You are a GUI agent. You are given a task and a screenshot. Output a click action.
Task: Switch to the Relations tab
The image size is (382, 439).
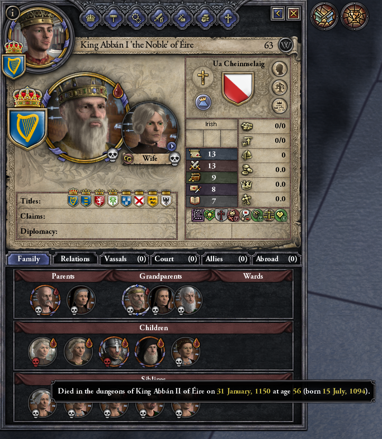pyautogui.click(x=75, y=259)
